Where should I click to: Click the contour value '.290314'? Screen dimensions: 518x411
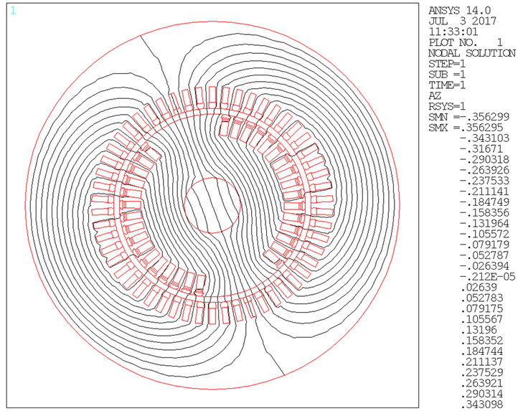(482, 394)
